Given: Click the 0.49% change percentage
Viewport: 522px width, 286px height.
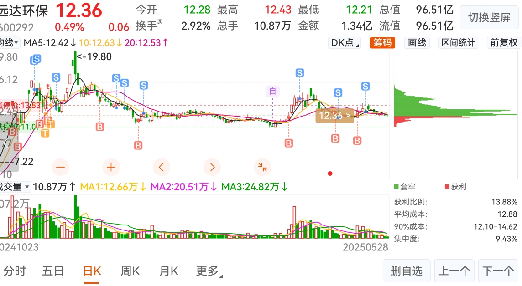Looking at the screenshot, I should click(x=69, y=27).
